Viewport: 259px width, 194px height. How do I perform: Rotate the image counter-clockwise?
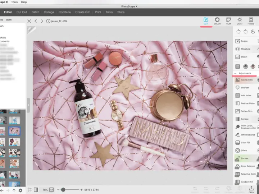pos(238,32)
